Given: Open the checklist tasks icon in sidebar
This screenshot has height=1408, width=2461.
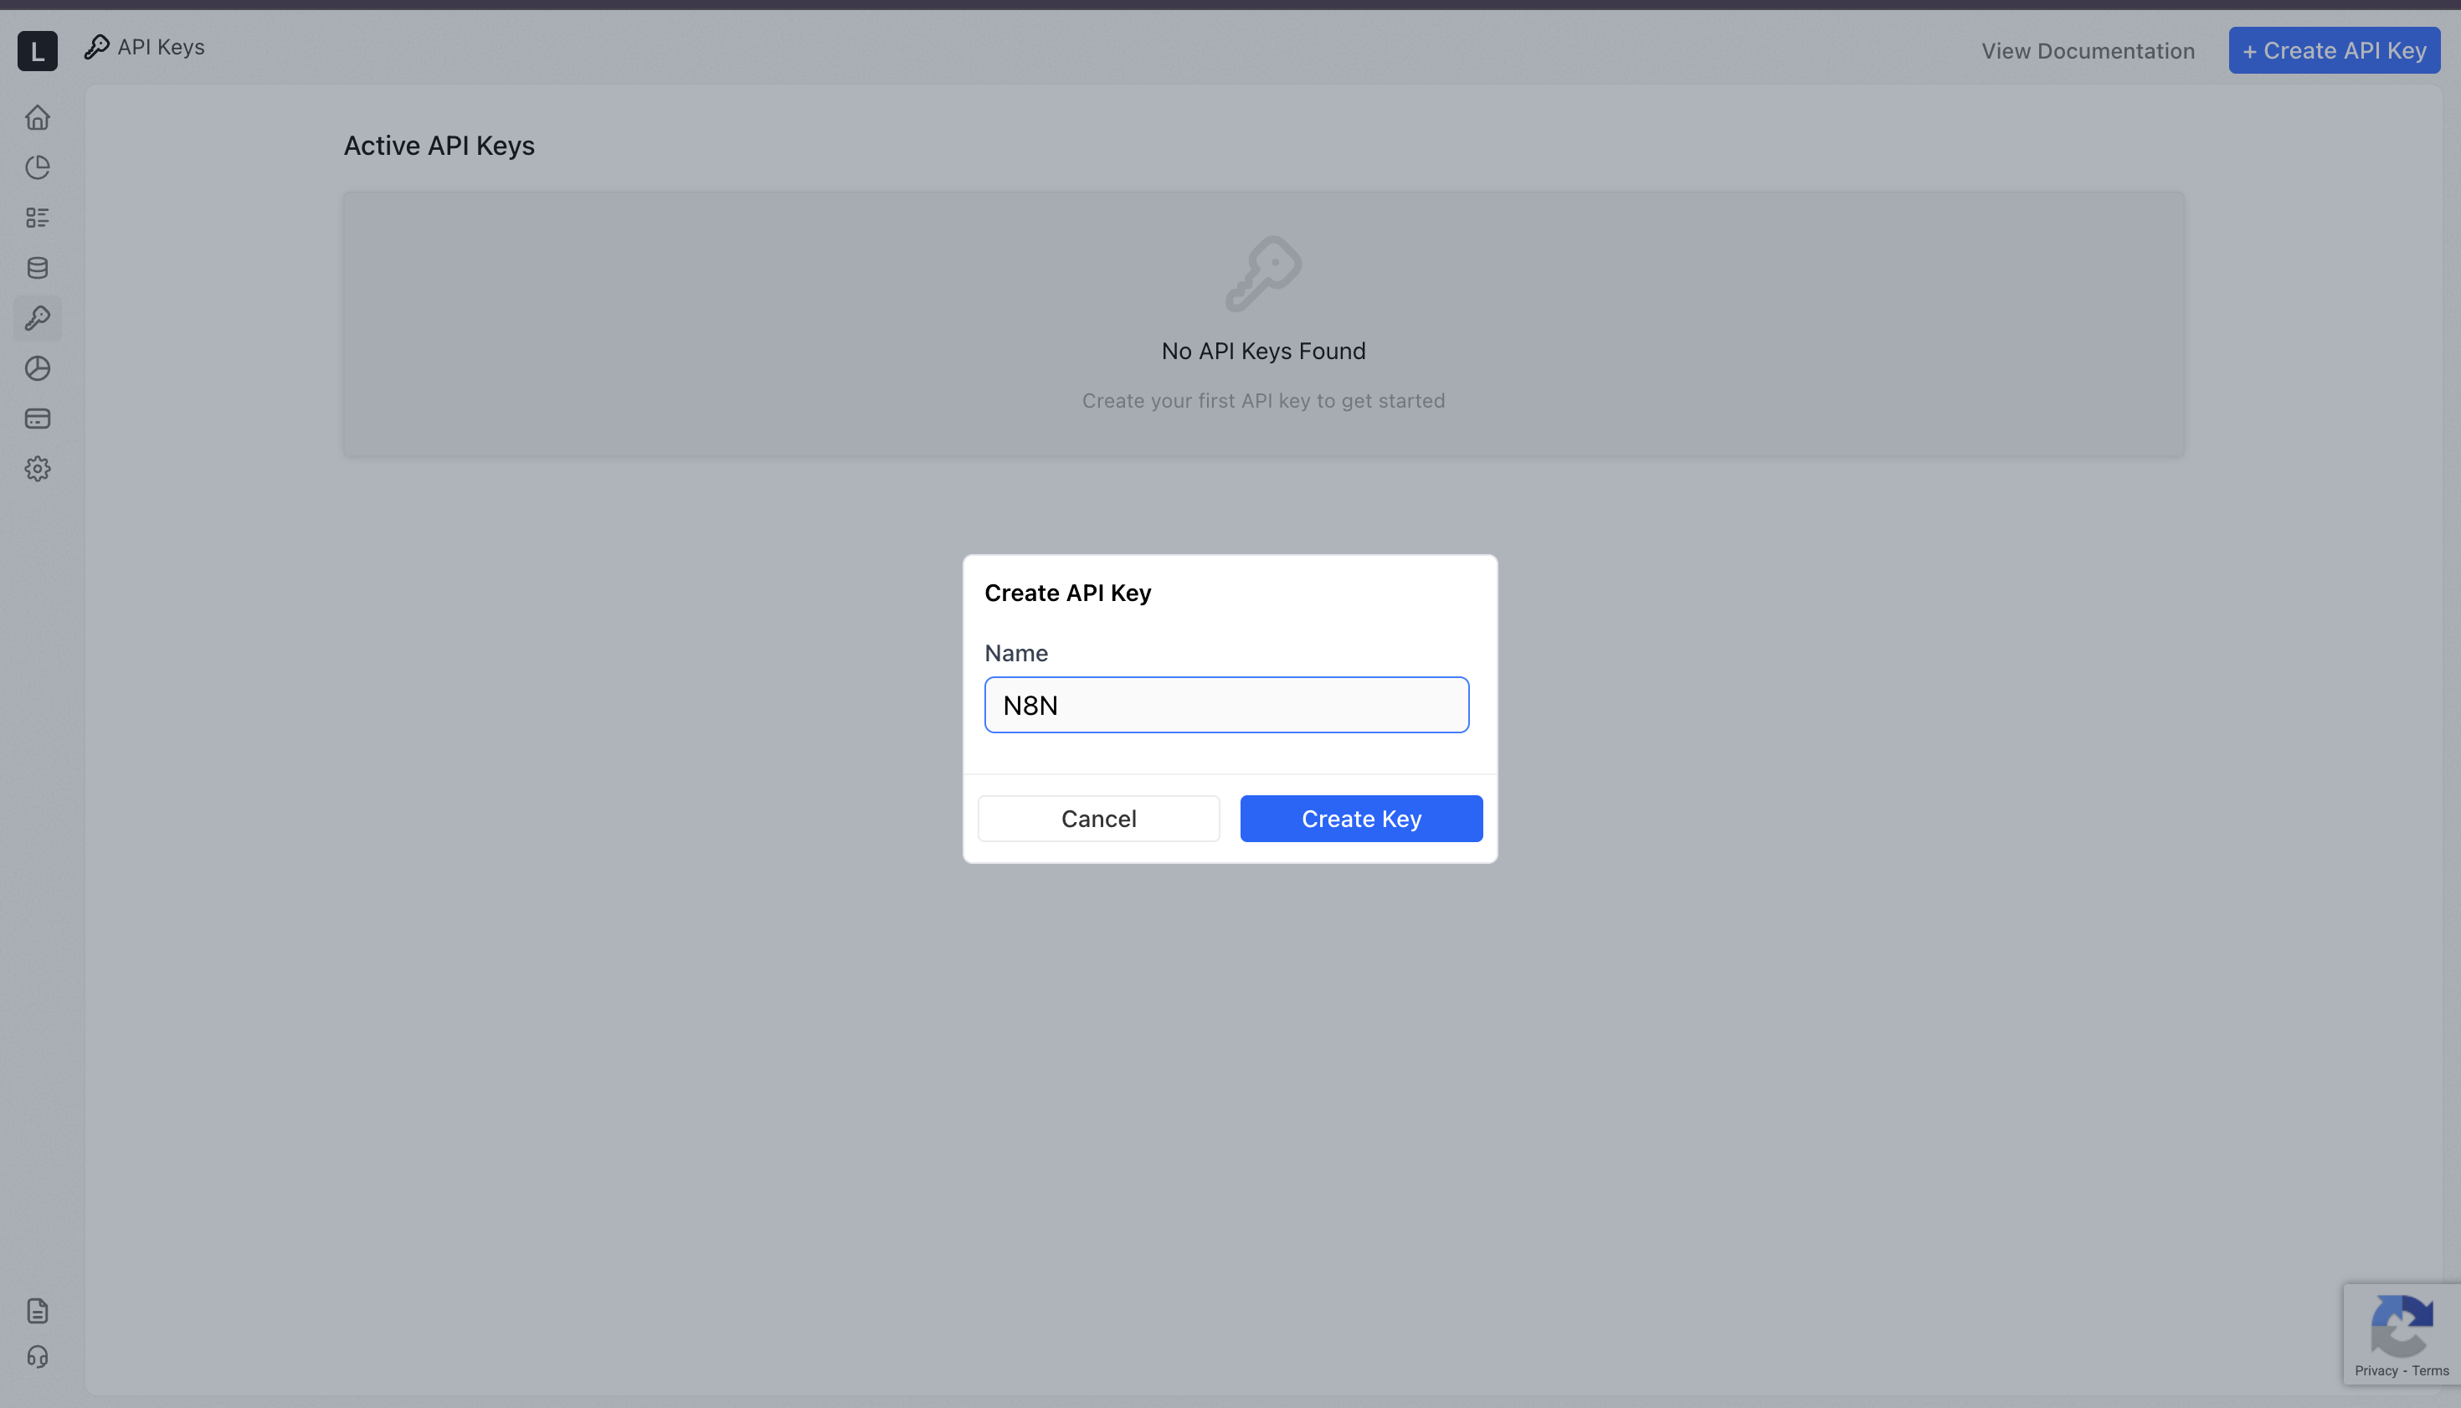Looking at the screenshot, I should click(x=37, y=218).
